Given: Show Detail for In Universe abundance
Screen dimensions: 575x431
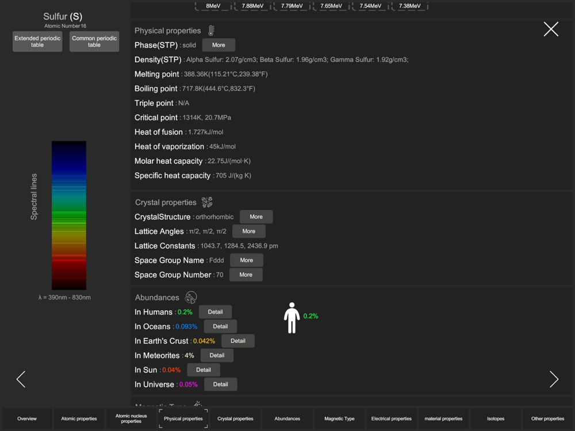Looking at the screenshot, I should pos(220,384).
